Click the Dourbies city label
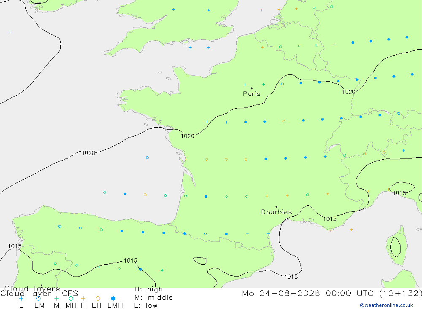422x309 pixels. tap(276, 212)
